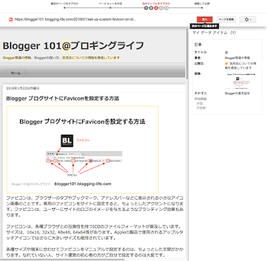Viewport: 267px width, 261px height.
Task: Click the orange warning icon by 公開日
Action: (226, 63)
